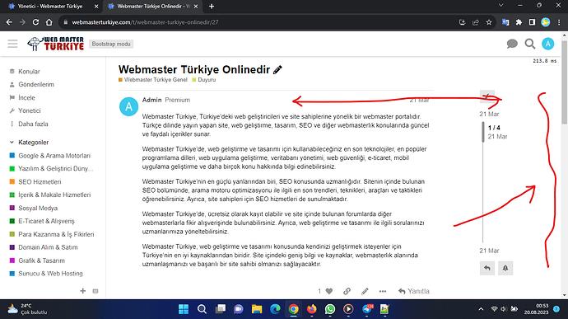Open Domain Alım & Satım category

click(x=48, y=247)
